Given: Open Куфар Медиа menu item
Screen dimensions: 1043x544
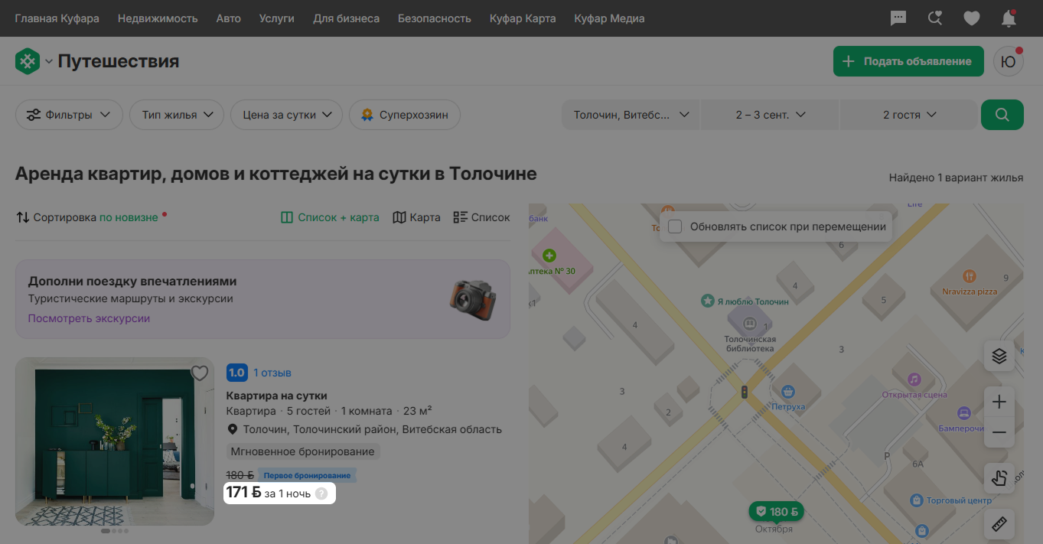Looking at the screenshot, I should tap(610, 18).
